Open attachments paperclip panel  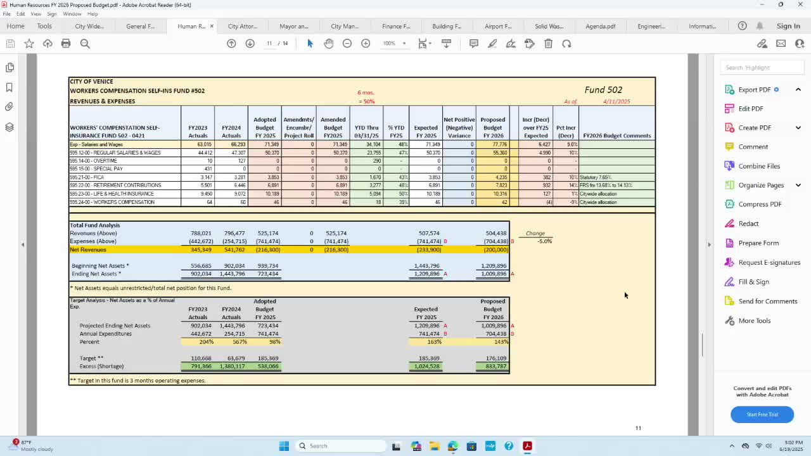tap(10, 107)
